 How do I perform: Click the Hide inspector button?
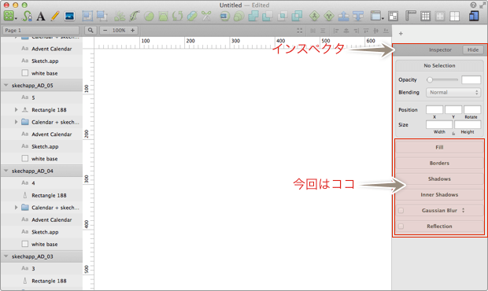[473, 50]
